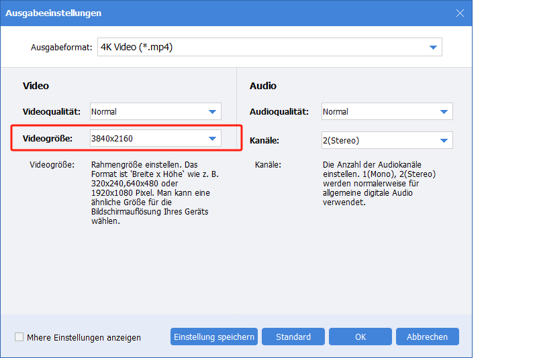This screenshot has height=358, width=537.
Task: Click the bold Videoqualität: label
Action: coord(52,112)
